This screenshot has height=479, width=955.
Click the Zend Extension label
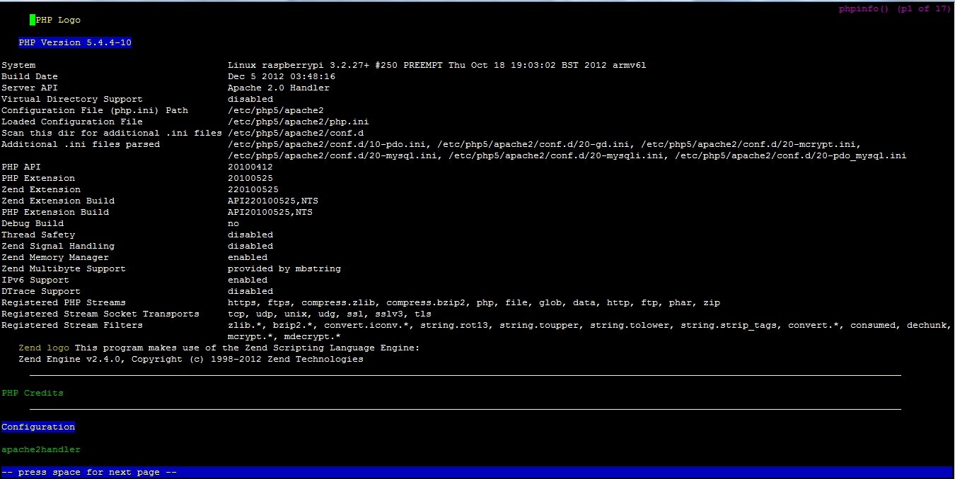coord(41,189)
